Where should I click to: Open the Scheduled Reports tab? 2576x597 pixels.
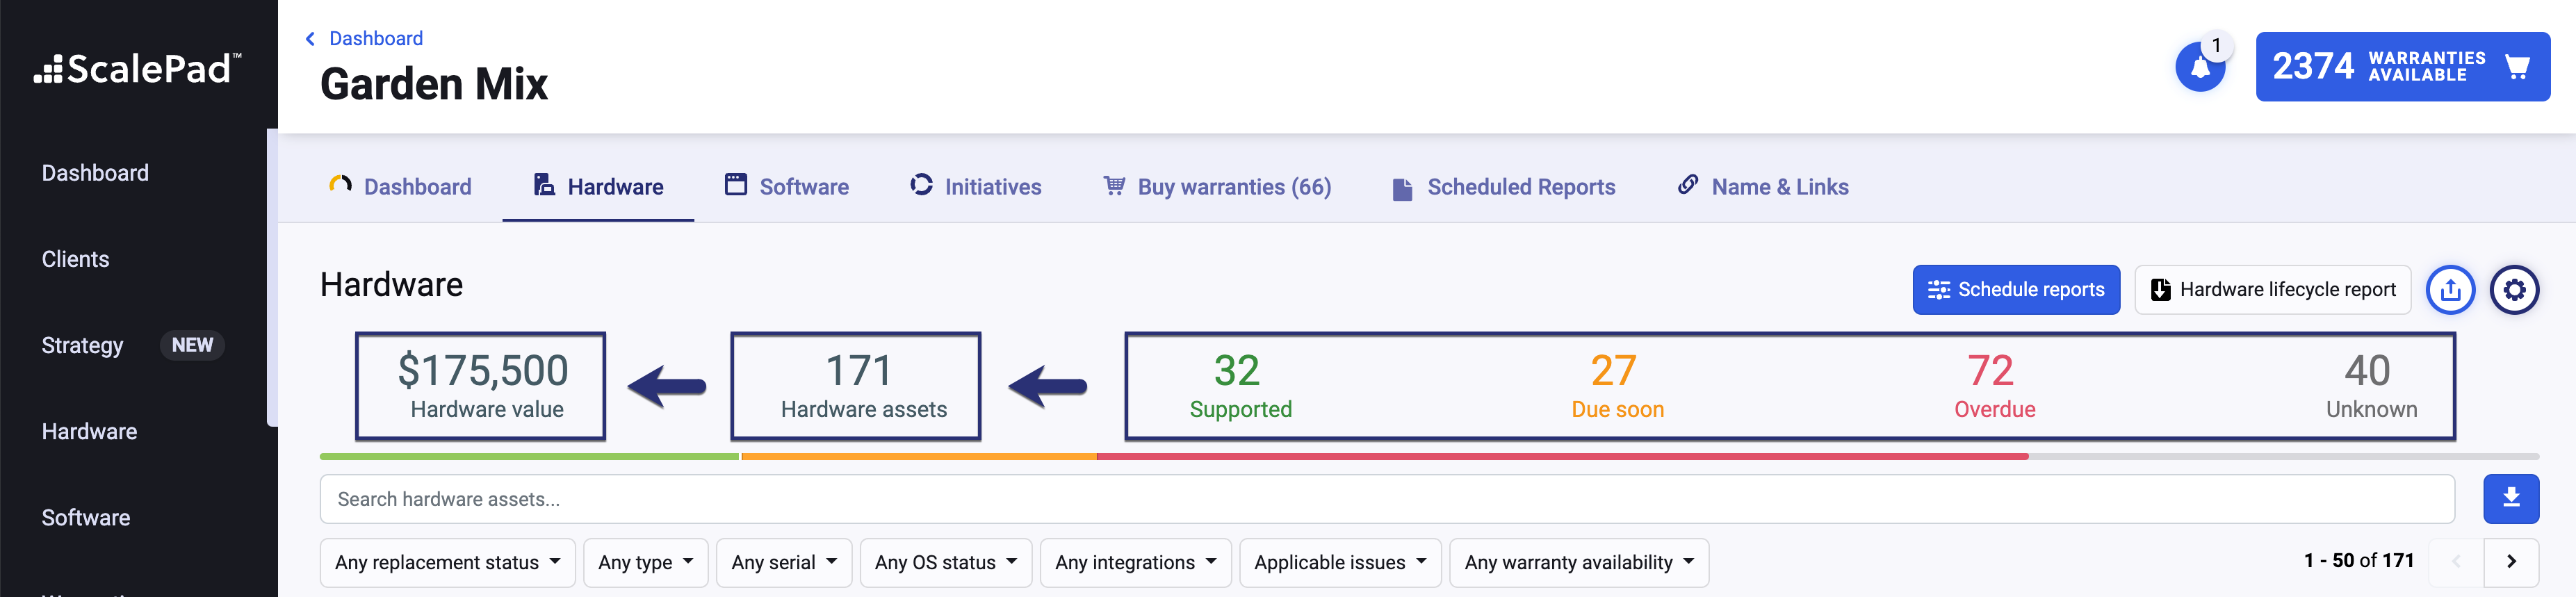[x=1504, y=187]
